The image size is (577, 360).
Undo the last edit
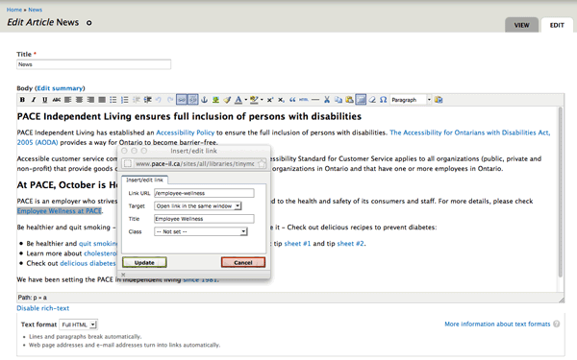coord(159,100)
